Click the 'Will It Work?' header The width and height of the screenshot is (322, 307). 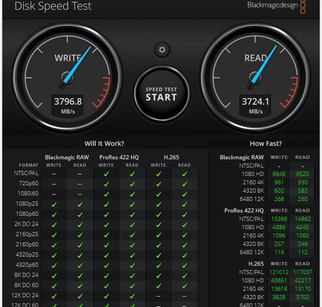coord(104,144)
